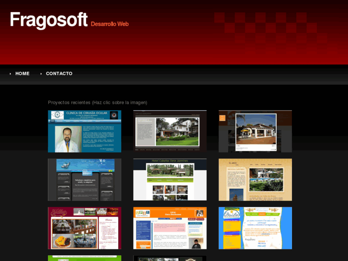The height and width of the screenshot is (261, 348).
Task: Click the arrow bullet beside HOME
Action: click(10, 74)
